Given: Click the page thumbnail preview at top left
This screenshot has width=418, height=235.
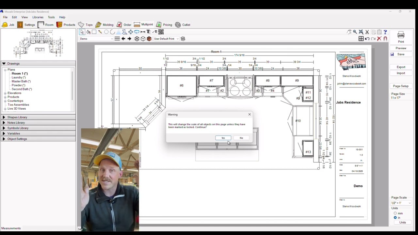Looking at the screenshot, I should click(38, 44).
